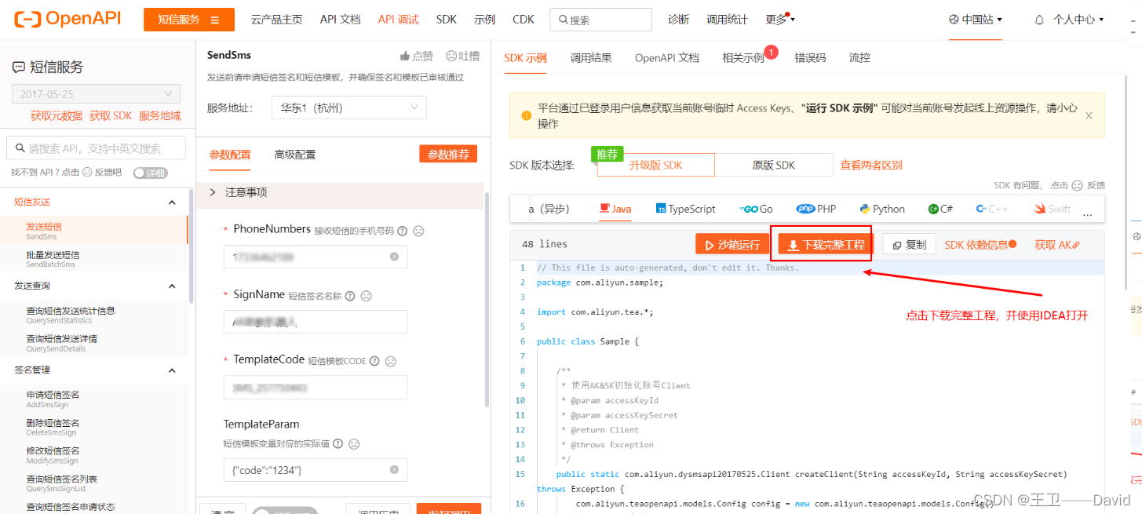The width and height of the screenshot is (1142, 514).
Task: Select the Go language tab
Action: (x=756, y=209)
